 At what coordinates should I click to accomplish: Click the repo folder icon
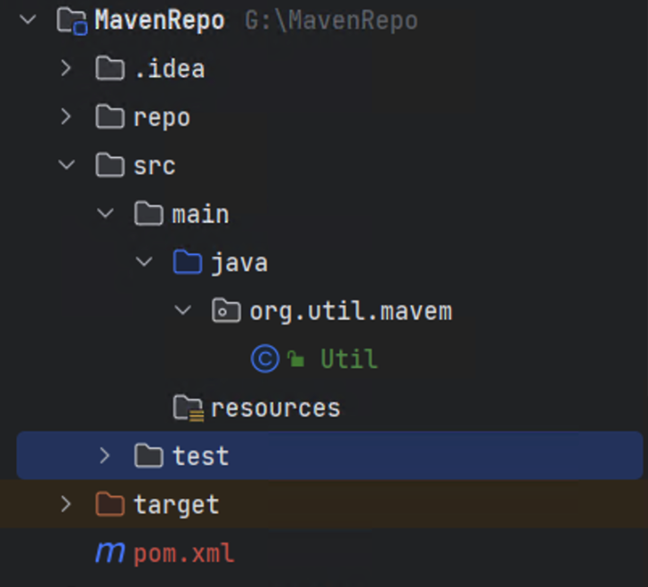click(x=109, y=117)
